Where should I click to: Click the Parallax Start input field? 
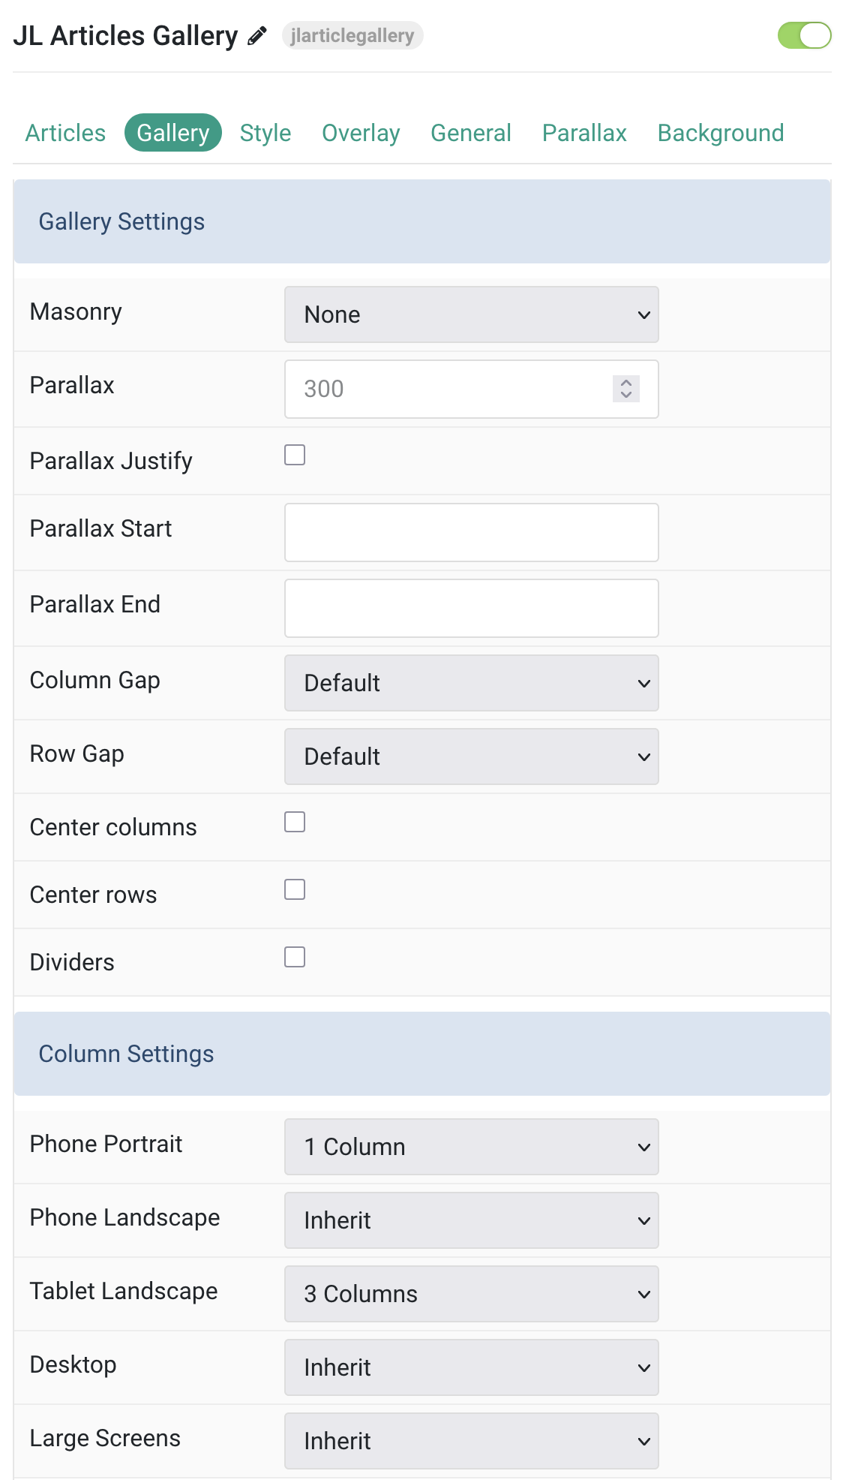472,532
